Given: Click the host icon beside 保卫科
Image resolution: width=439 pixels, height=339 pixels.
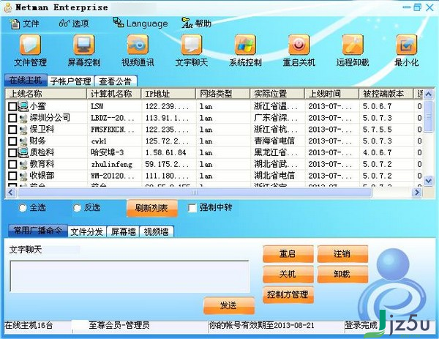Looking at the screenshot, I should pos(23,130).
